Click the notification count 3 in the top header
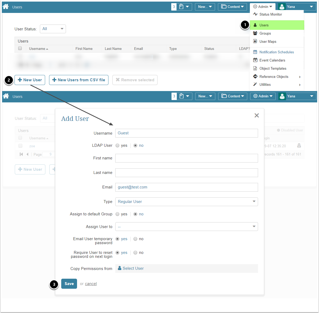The image size is (319, 313). [x=174, y=7]
